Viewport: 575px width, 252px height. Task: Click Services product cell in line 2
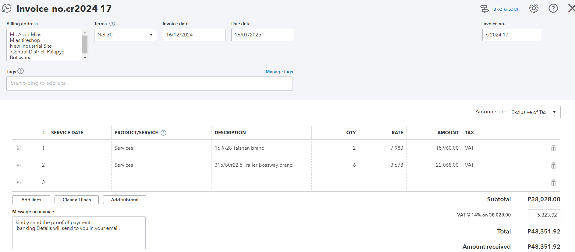click(161, 165)
